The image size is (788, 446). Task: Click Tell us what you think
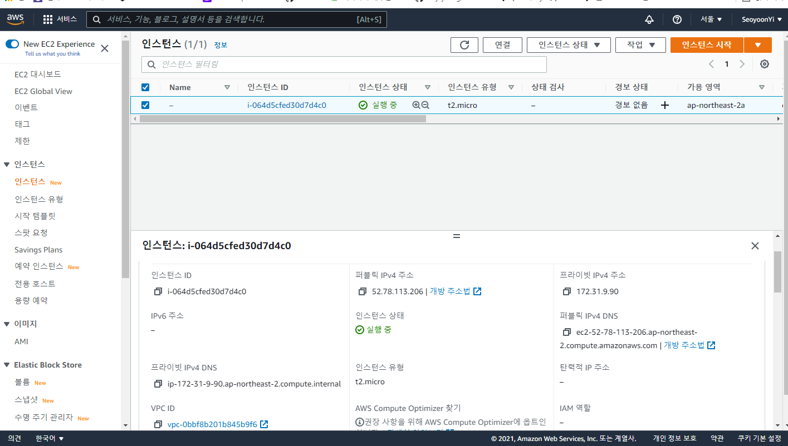pos(52,54)
